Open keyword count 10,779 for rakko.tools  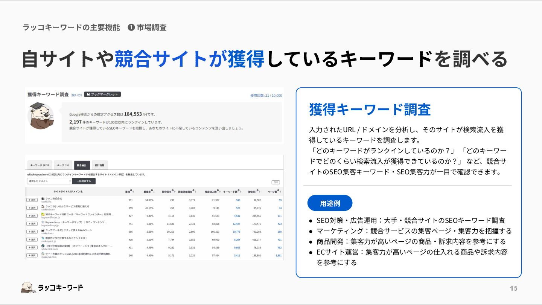(x=236, y=232)
